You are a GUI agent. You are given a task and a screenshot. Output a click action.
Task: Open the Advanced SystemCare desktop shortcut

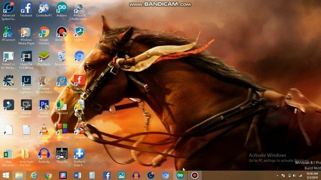(9, 11)
